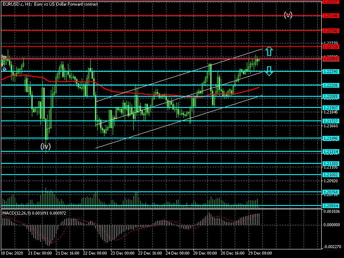The image size is (344, 258).
Task: Click the 23 Dec 00:00 time axis label
Action: [x=123, y=254]
